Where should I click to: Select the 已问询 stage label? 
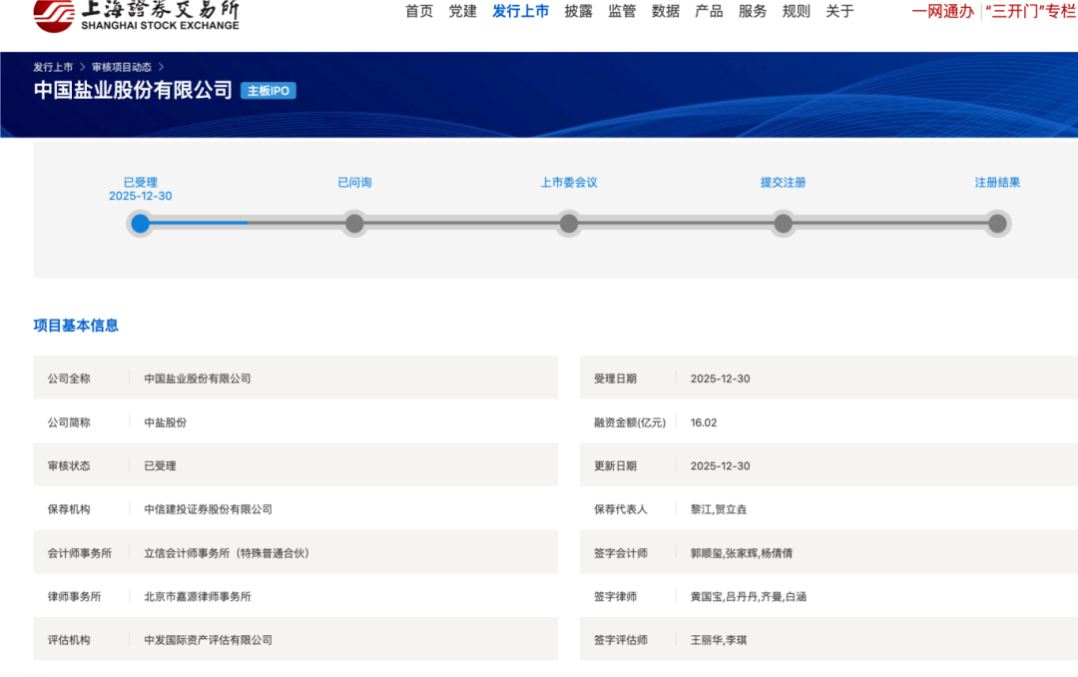pyautogui.click(x=354, y=183)
